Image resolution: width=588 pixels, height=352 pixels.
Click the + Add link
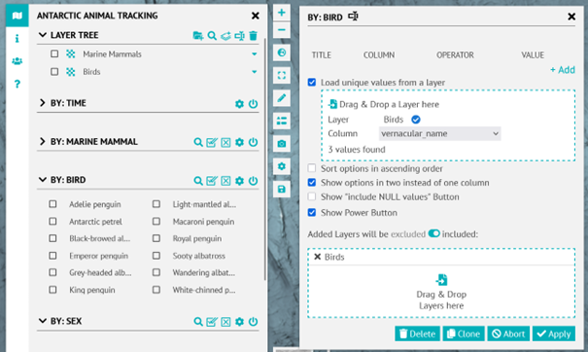click(x=563, y=70)
